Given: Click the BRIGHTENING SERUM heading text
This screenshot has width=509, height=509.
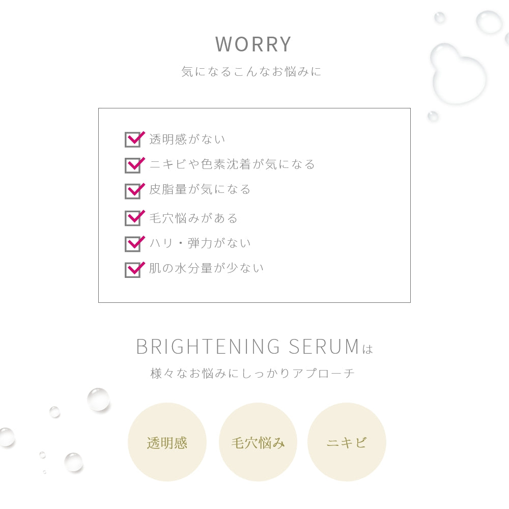Looking at the screenshot, I should [248, 347].
